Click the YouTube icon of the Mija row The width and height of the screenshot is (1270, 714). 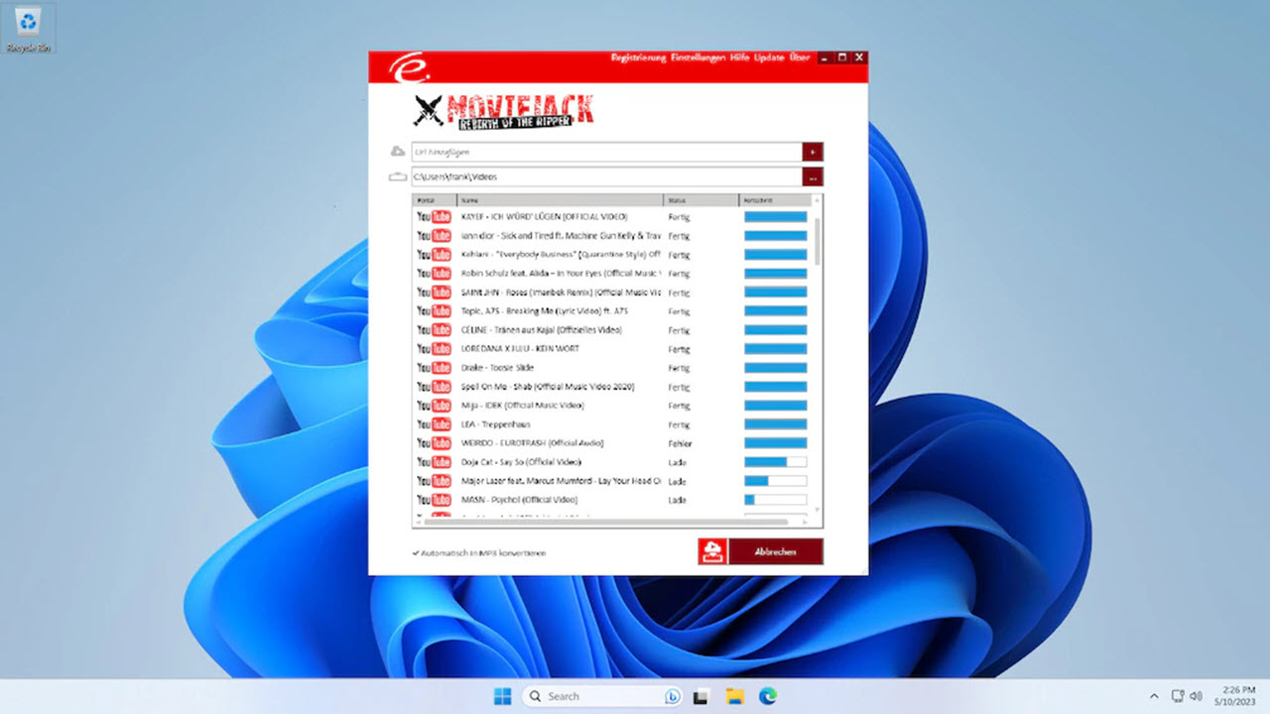pyautogui.click(x=434, y=406)
